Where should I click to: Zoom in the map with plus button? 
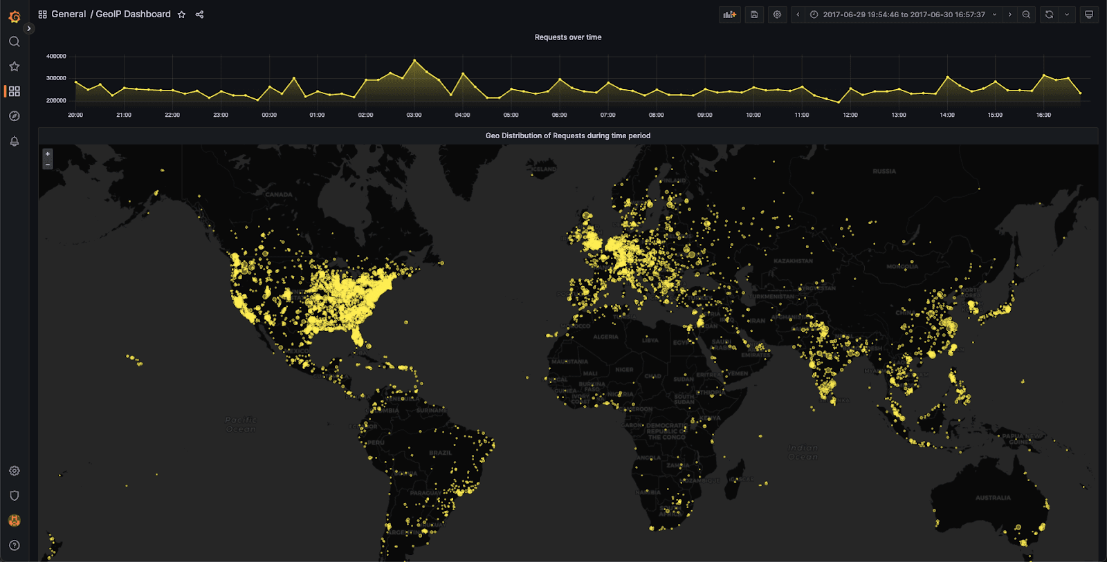pyautogui.click(x=48, y=154)
